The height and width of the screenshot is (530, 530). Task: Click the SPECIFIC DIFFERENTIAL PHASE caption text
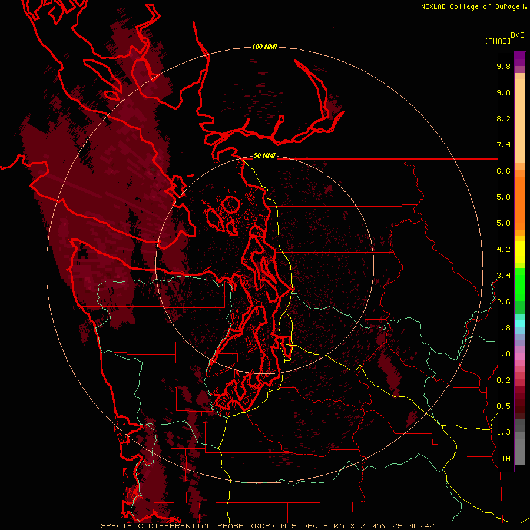[172, 526]
